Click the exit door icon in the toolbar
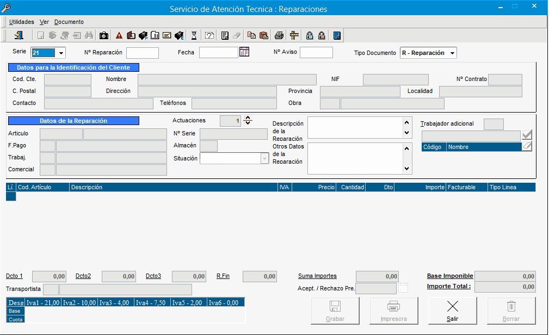Viewport: 549px width, 335px height. point(18,35)
